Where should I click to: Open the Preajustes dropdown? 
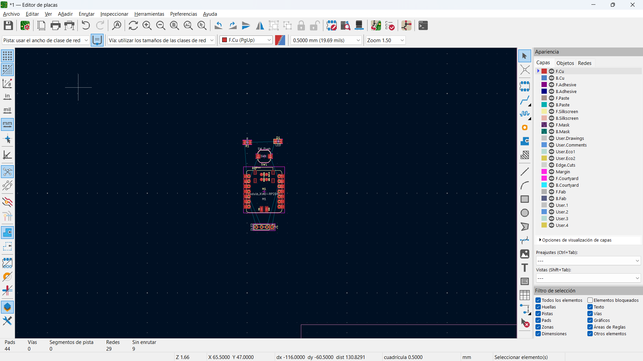coord(588,261)
